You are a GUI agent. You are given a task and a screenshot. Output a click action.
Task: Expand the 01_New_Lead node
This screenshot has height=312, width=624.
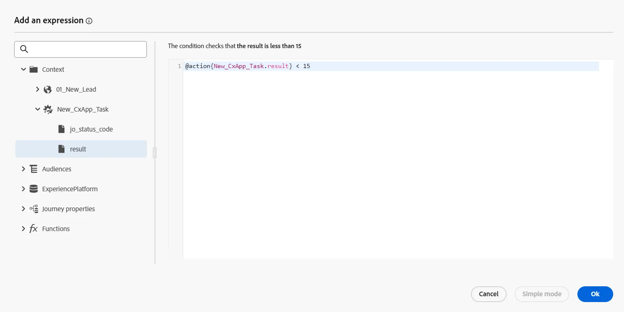click(x=37, y=89)
